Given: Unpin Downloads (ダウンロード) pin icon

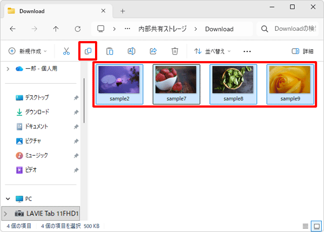Looking at the screenshot, I should tap(76, 112).
